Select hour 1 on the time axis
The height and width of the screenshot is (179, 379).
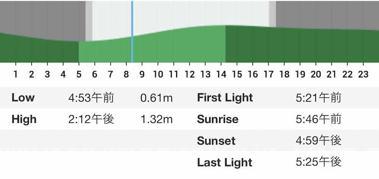click(x=16, y=75)
